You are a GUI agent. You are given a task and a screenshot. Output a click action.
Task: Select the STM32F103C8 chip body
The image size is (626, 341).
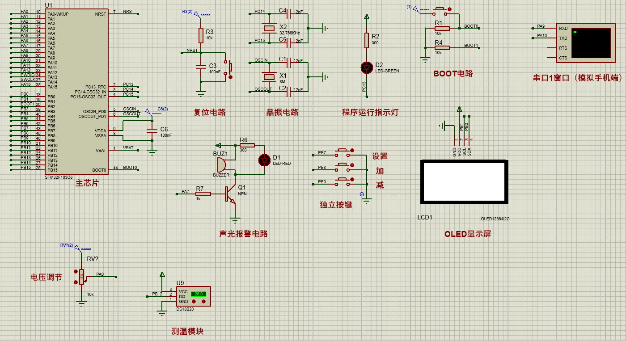[76, 91]
